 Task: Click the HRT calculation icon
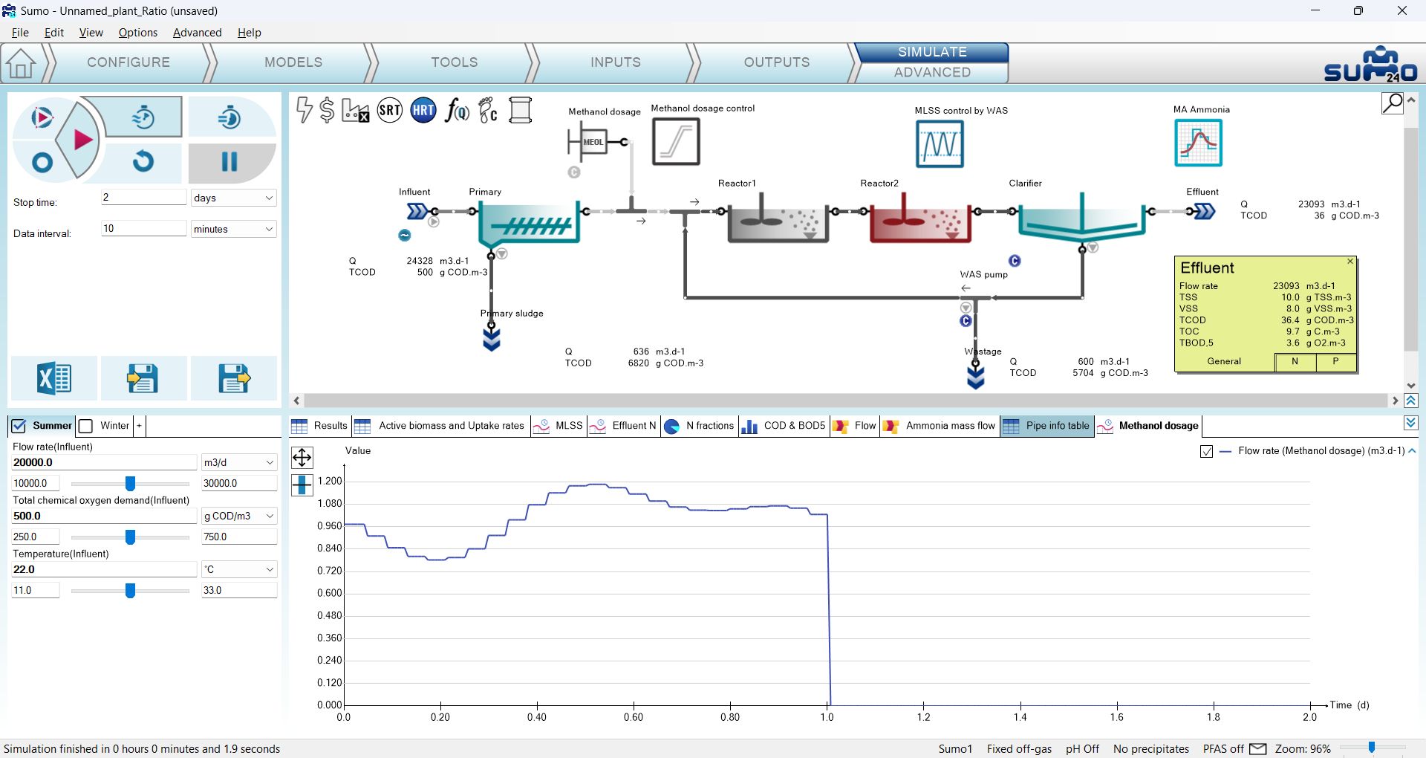click(423, 111)
